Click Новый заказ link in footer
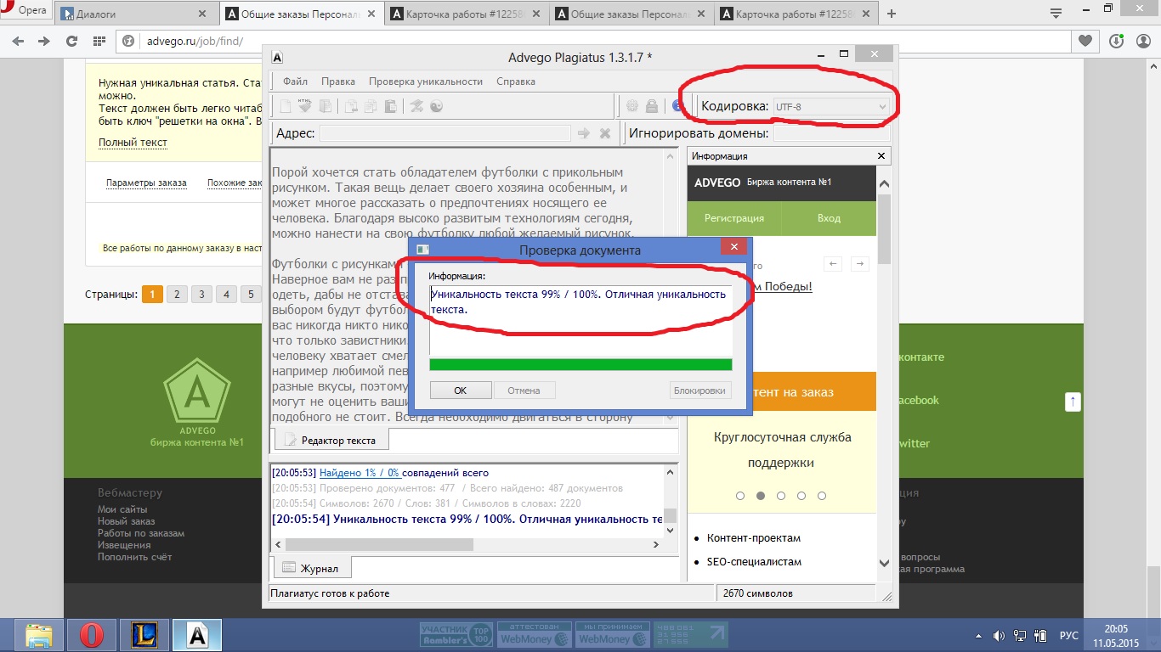 (x=127, y=521)
